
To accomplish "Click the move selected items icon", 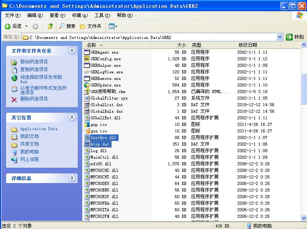I will (x=14, y=62).
